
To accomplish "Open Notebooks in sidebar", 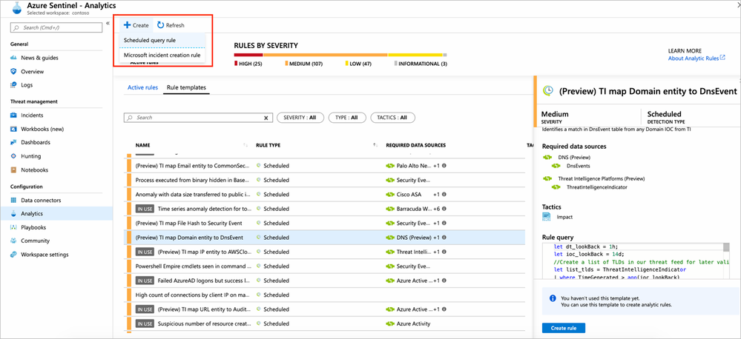I will click(x=34, y=169).
